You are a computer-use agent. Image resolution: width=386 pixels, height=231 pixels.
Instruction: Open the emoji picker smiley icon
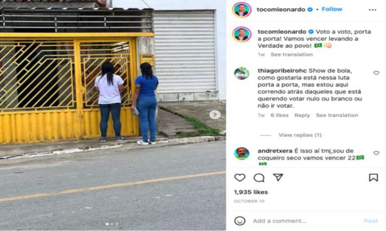pos(240,221)
